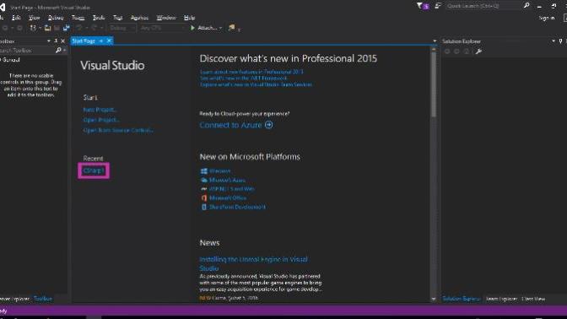567x319 pixels.
Task: Click the Start Page scrollbar down arrow
Action: (x=434, y=299)
